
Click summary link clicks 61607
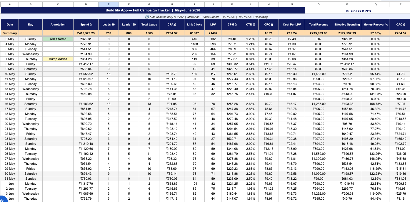pos(194,33)
